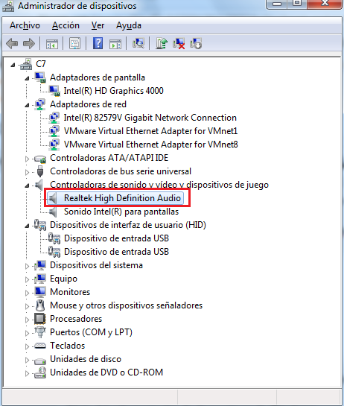Expand Dispositivos del sistema

27,266
